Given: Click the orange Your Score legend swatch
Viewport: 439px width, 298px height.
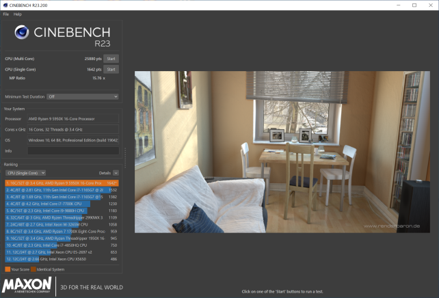Looking at the screenshot, I should [x=8, y=269].
